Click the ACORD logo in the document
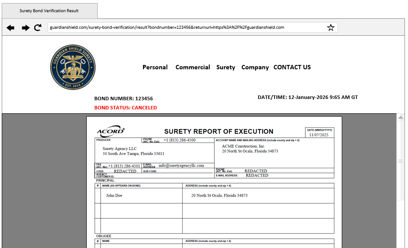 pyautogui.click(x=110, y=131)
